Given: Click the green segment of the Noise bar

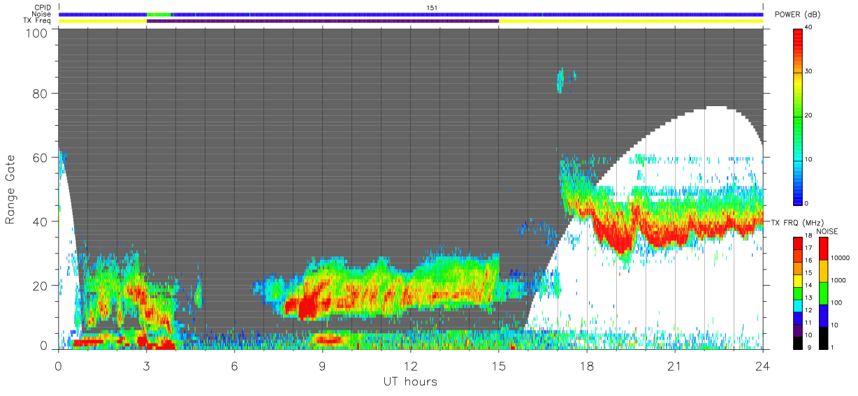Looking at the screenshot, I should [x=159, y=14].
